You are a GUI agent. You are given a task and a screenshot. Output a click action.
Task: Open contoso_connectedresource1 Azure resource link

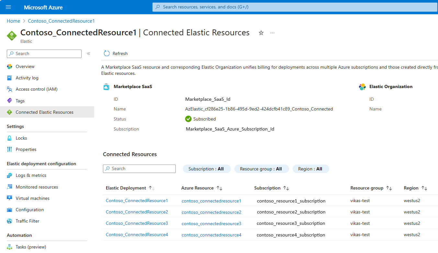tap(211, 201)
